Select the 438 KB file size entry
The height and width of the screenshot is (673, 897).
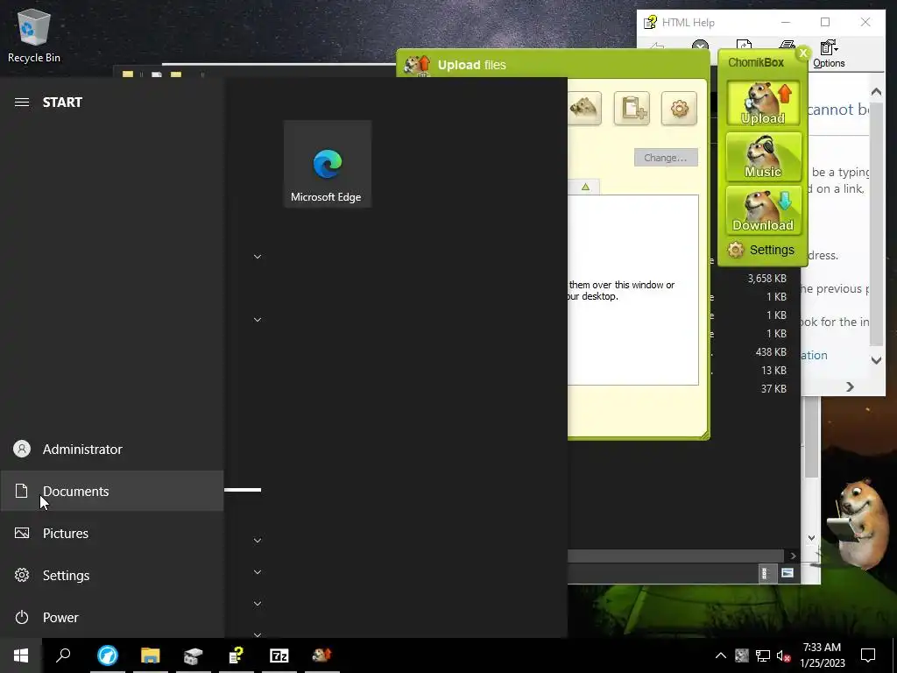(771, 352)
